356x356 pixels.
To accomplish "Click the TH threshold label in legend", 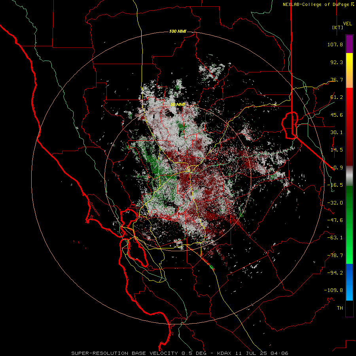I will tap(340, 308).
